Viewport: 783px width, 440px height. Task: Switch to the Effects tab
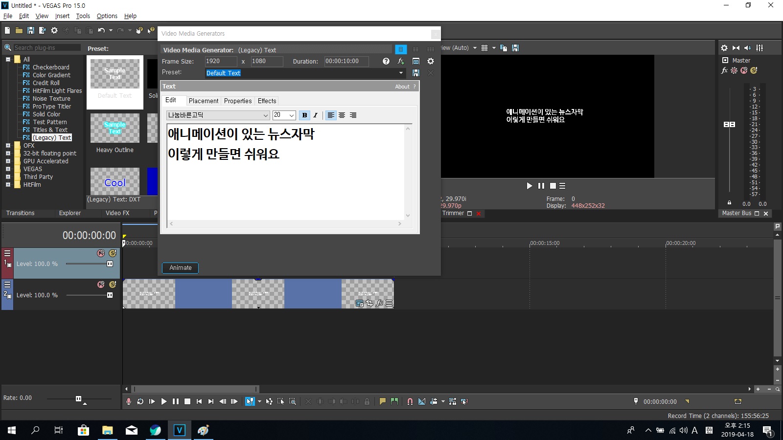267,101
